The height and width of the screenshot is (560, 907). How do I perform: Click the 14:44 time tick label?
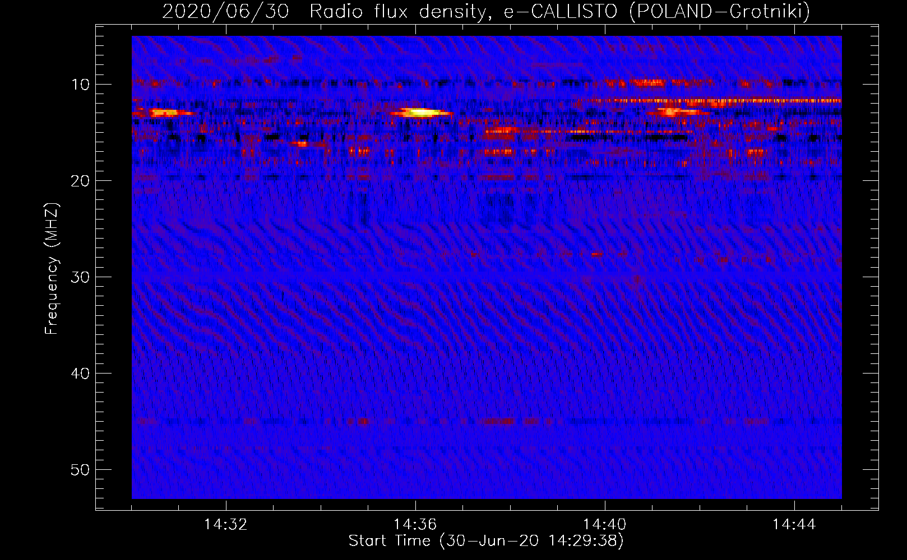(x=794, y=525)
